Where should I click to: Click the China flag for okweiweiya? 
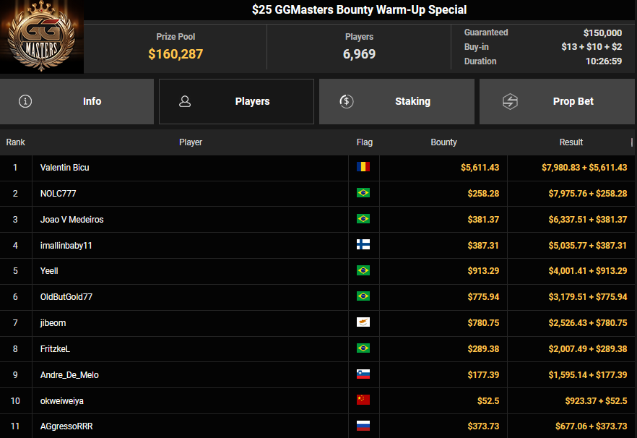pos(363,400)
